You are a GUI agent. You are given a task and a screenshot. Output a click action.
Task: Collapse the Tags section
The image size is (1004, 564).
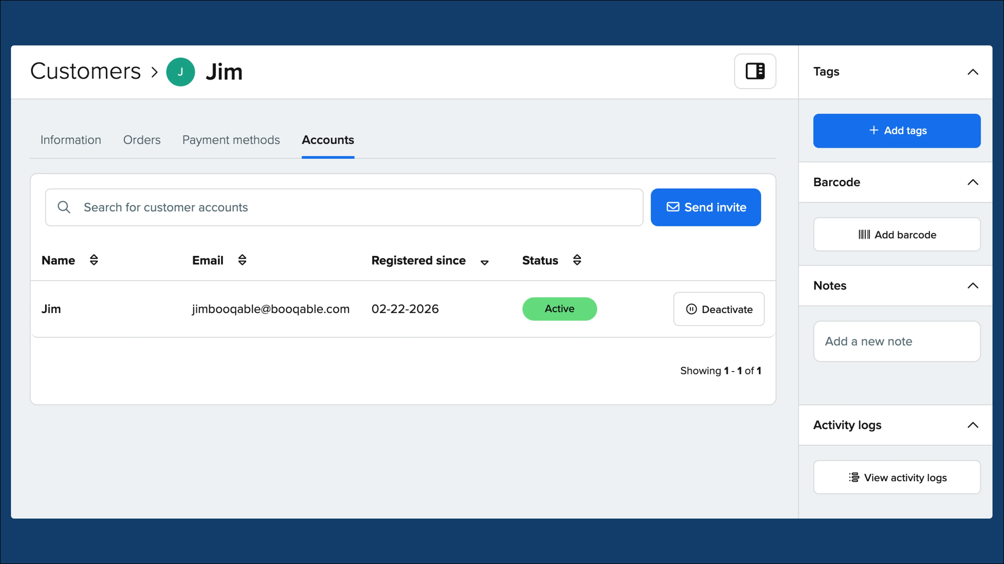pyautogui.click(x=973, y=72)
